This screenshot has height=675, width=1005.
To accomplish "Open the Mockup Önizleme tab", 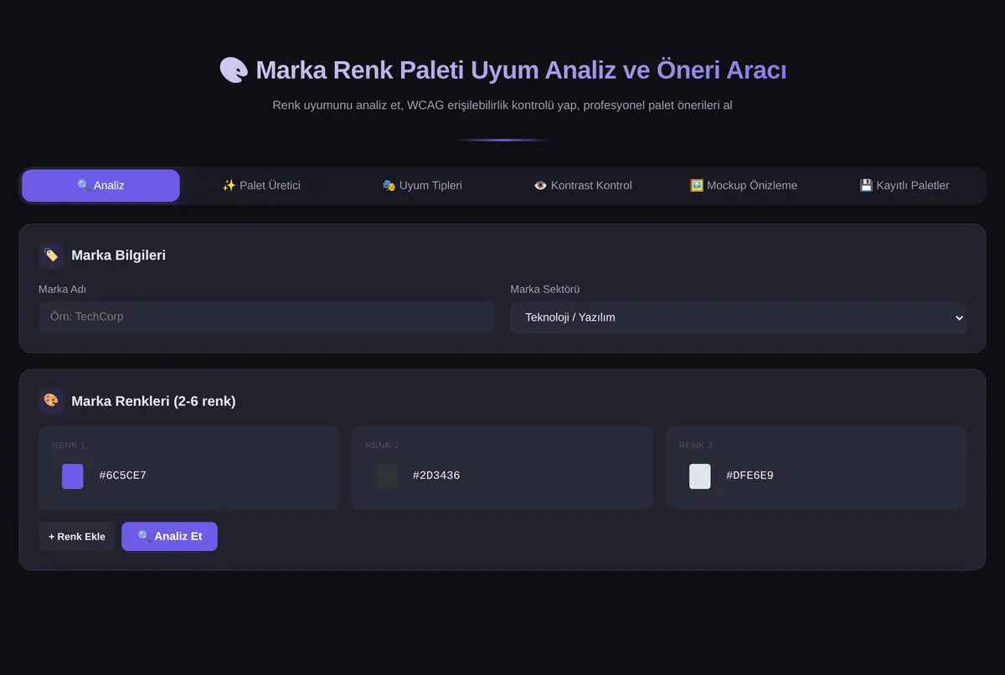I will [x=744, y=185].
